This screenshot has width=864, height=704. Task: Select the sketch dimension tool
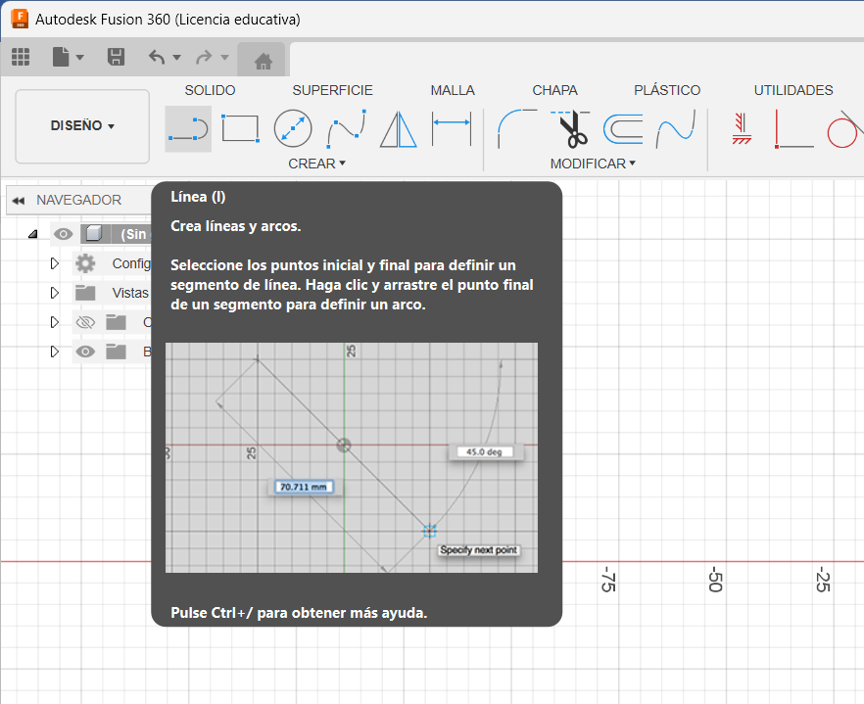click(x=452, y=129)
